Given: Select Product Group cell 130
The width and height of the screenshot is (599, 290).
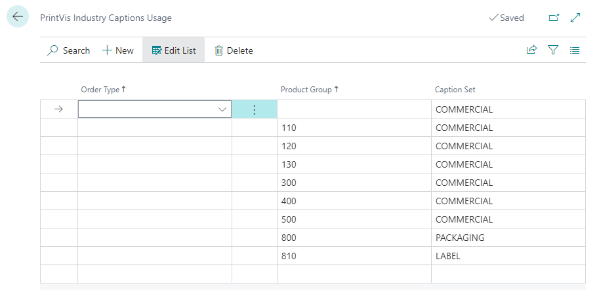Looking at the screenshot, I should point(354,164).
